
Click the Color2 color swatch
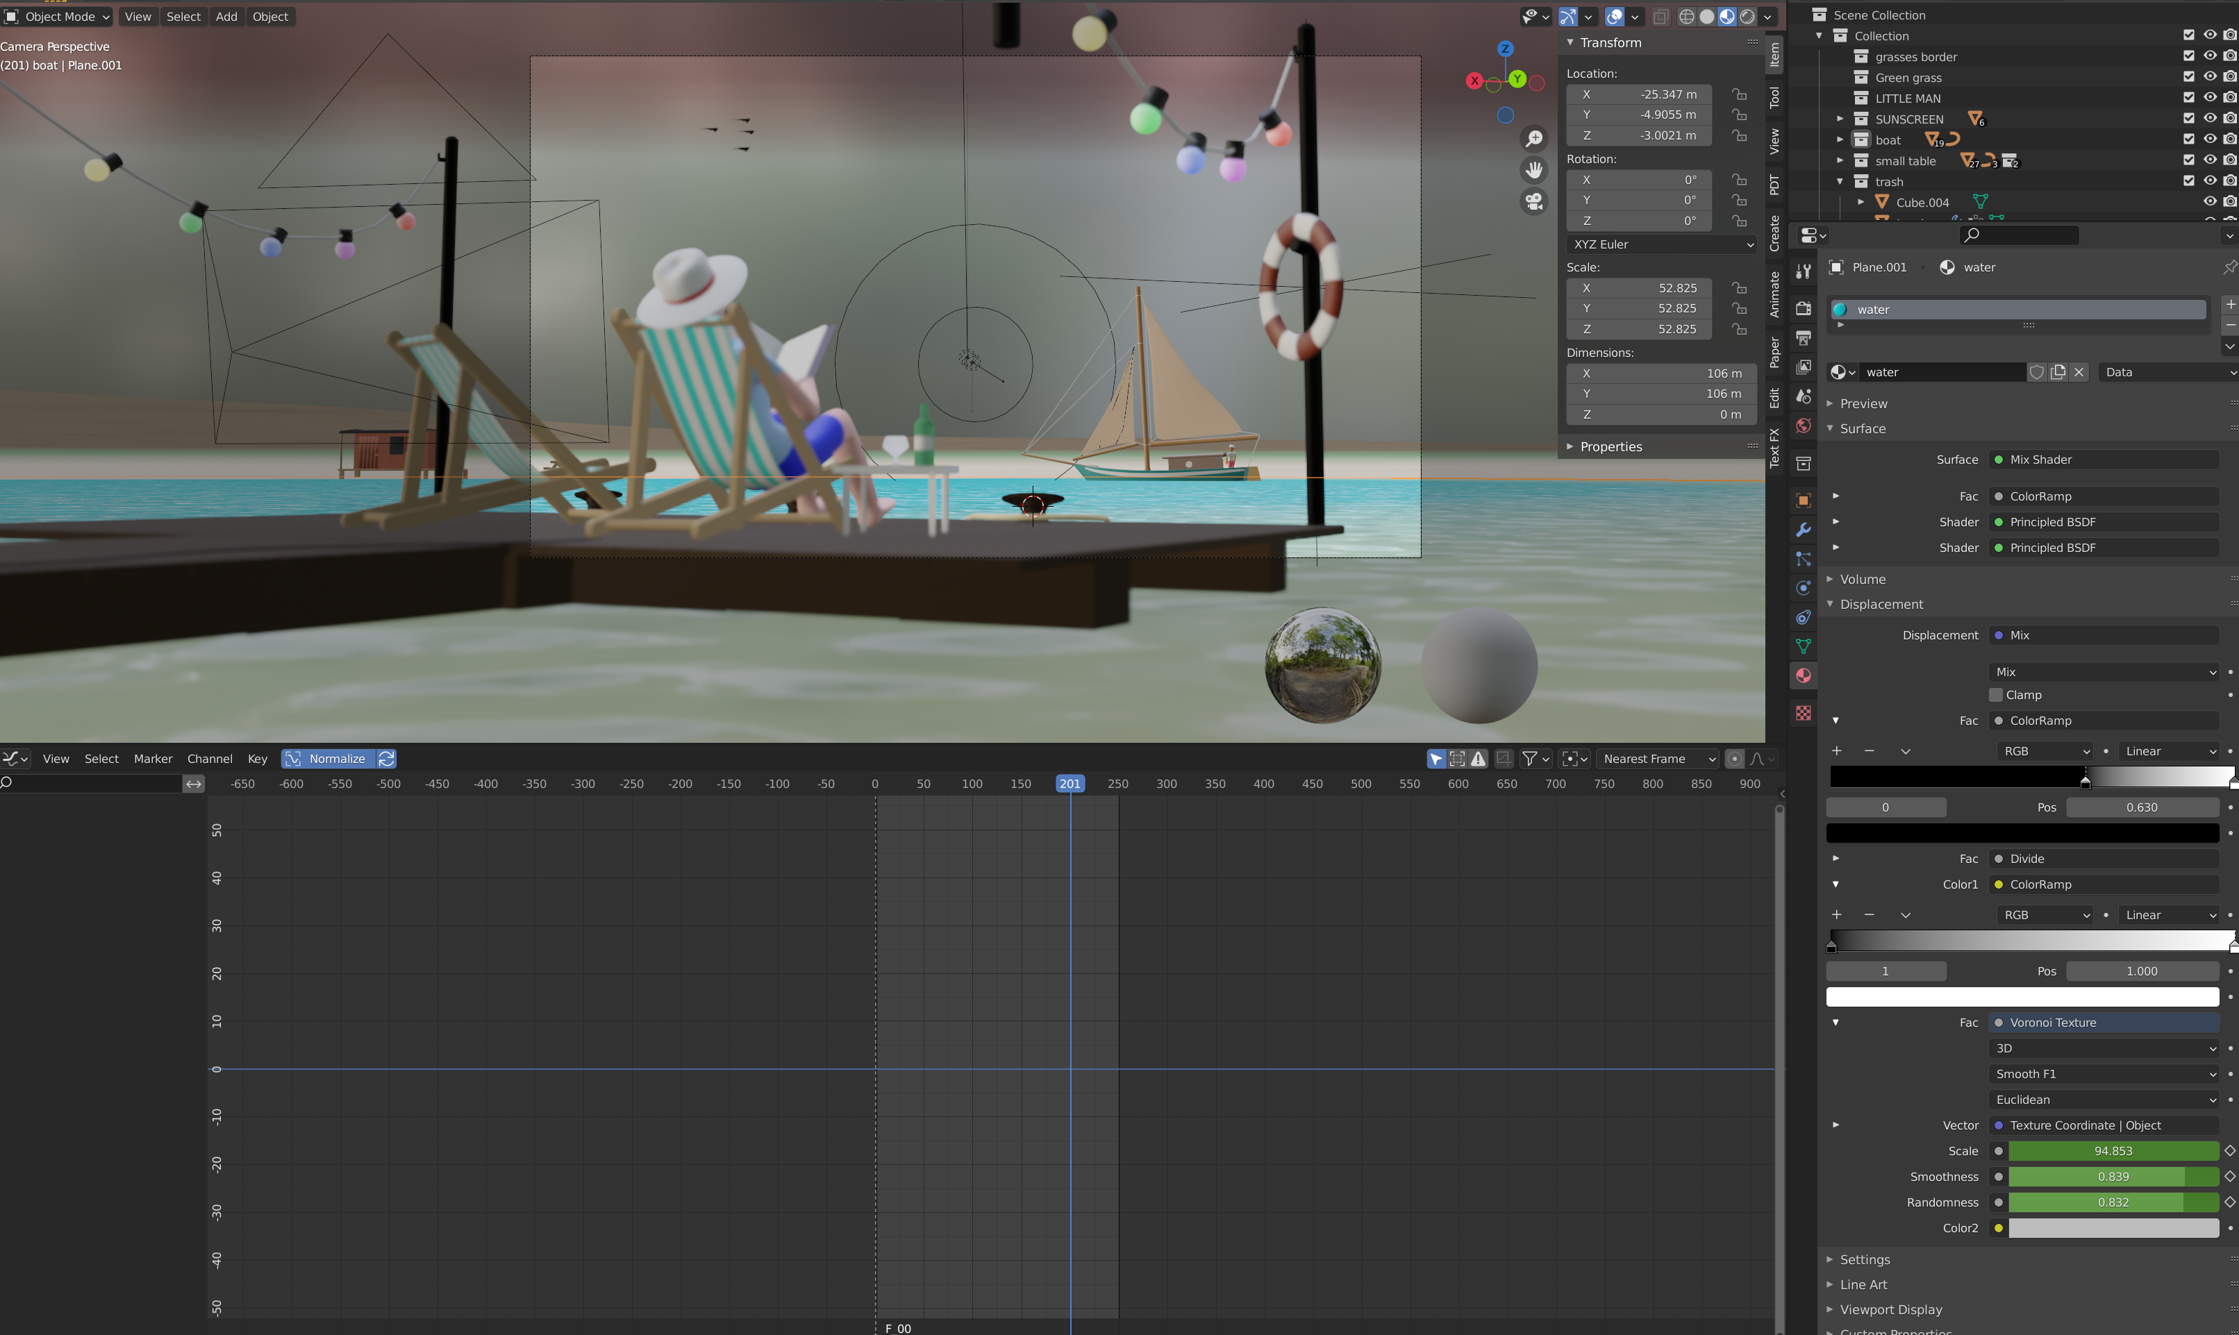(2113, 1228)
